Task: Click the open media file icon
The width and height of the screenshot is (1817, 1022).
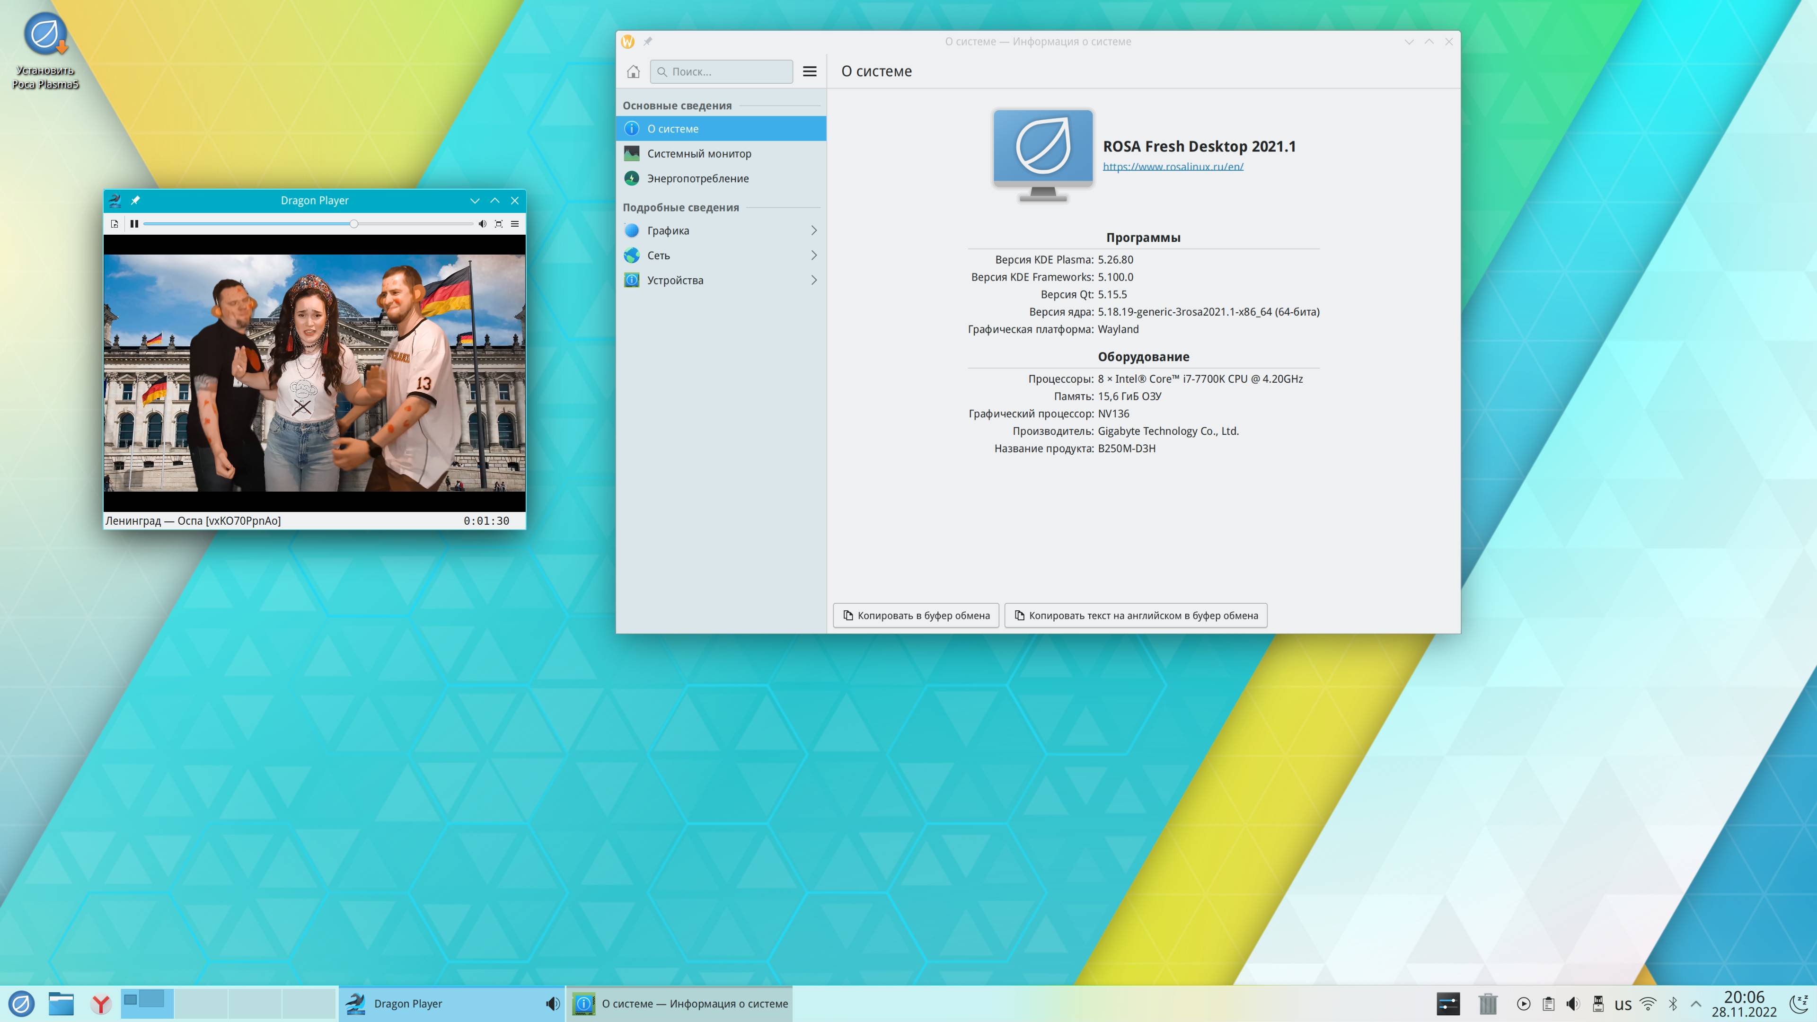Action: click(115, 224)
